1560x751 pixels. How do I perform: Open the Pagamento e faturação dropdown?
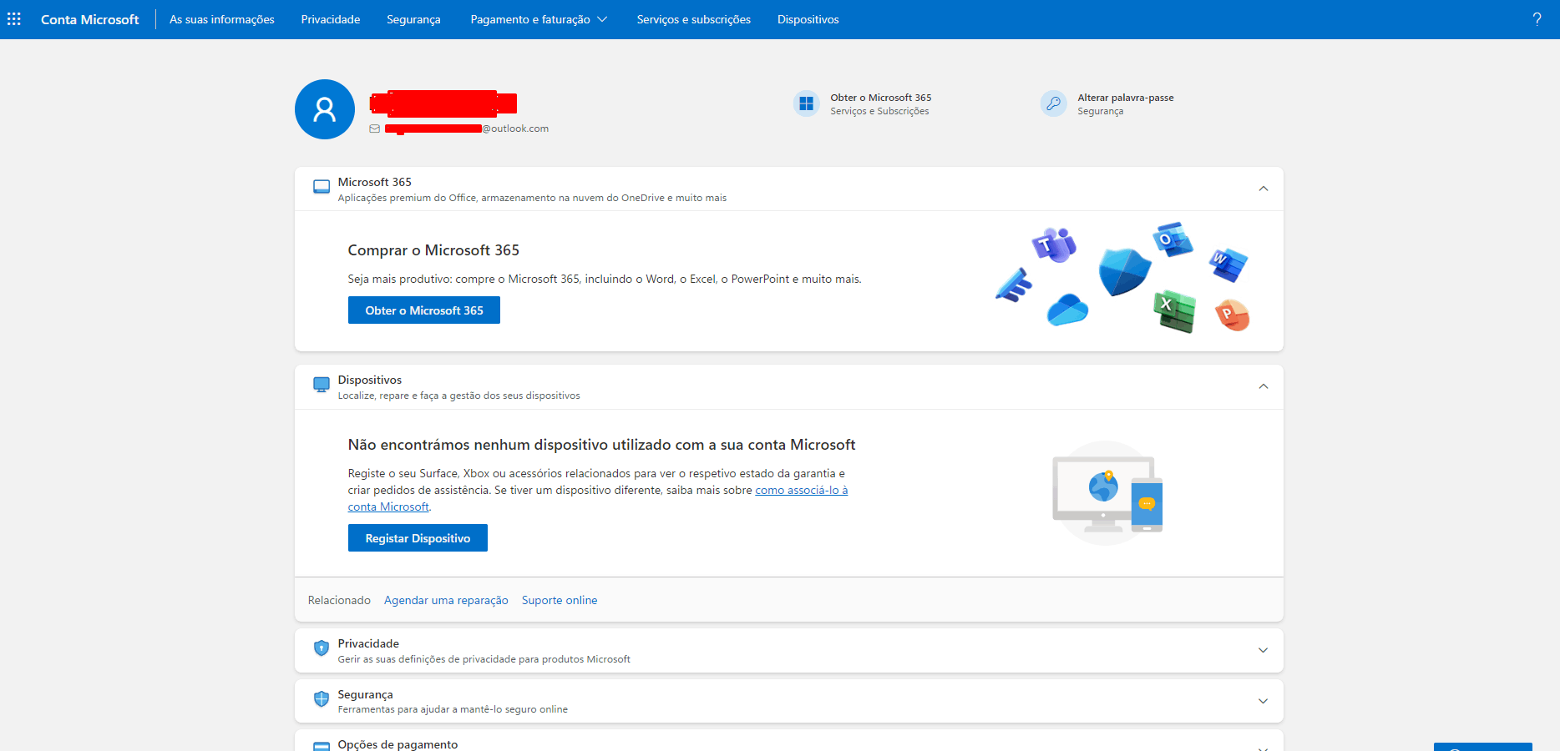coord(539,18)
